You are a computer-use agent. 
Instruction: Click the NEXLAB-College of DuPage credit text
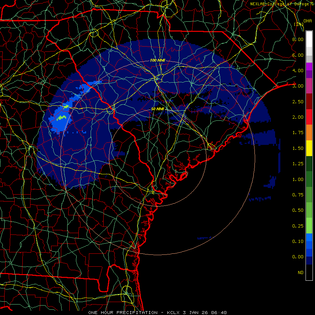click(x=282, y=4)
